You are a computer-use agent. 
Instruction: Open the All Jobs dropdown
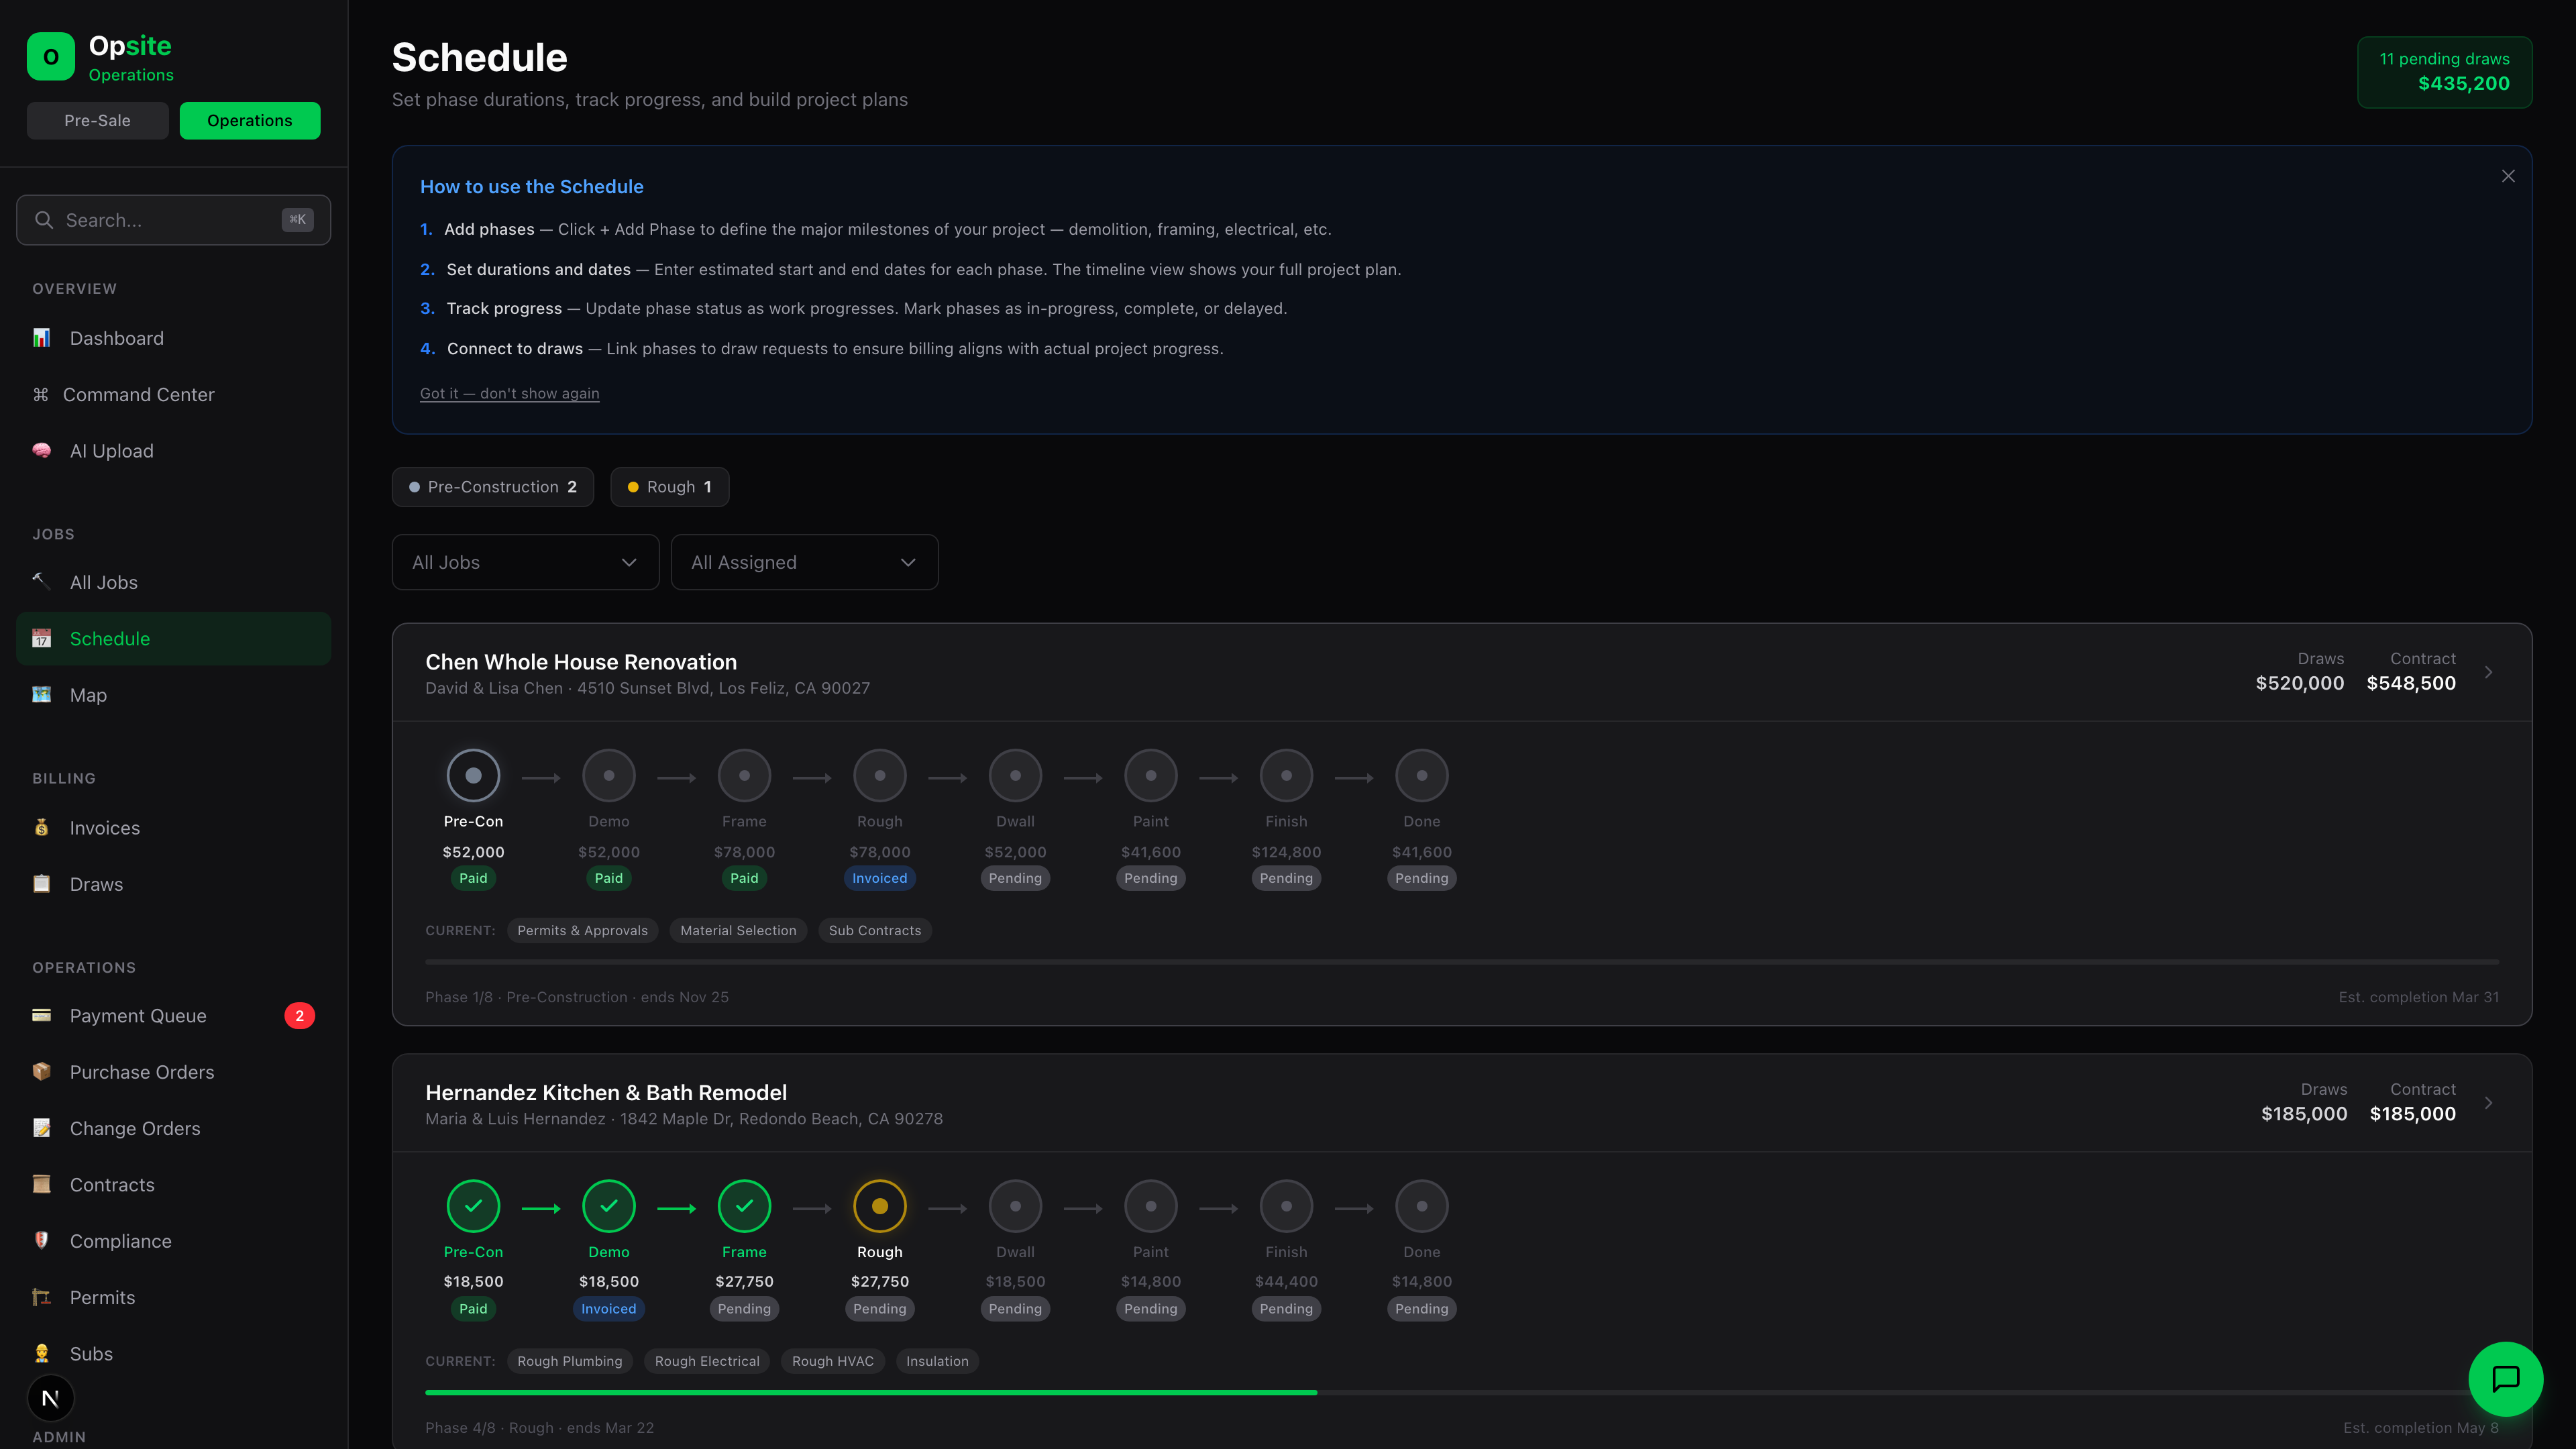coord(524,562)
